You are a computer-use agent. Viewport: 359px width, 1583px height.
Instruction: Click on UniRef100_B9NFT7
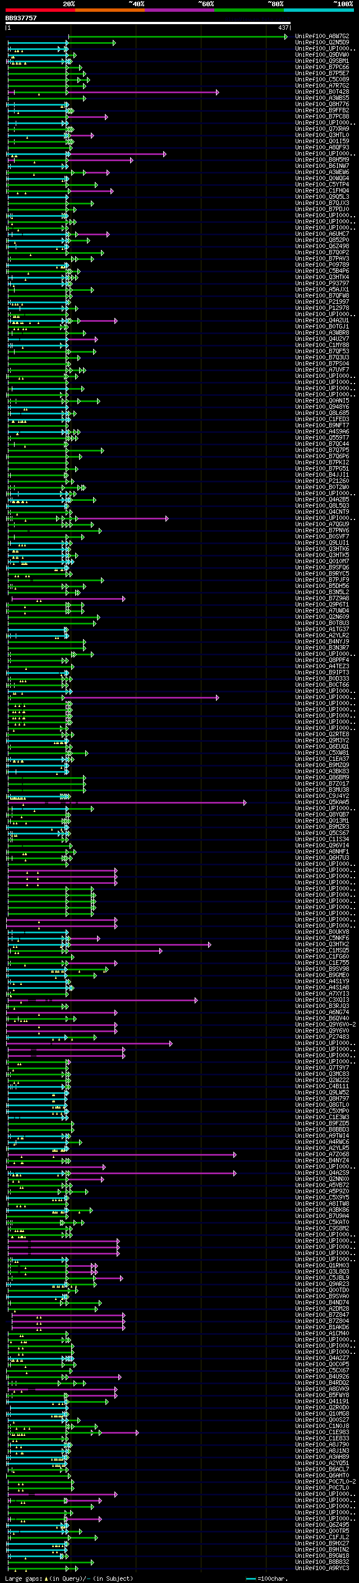322,425
